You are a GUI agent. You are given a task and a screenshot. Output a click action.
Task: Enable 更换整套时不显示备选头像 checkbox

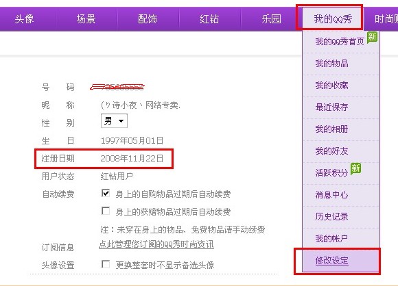(106, 264)
